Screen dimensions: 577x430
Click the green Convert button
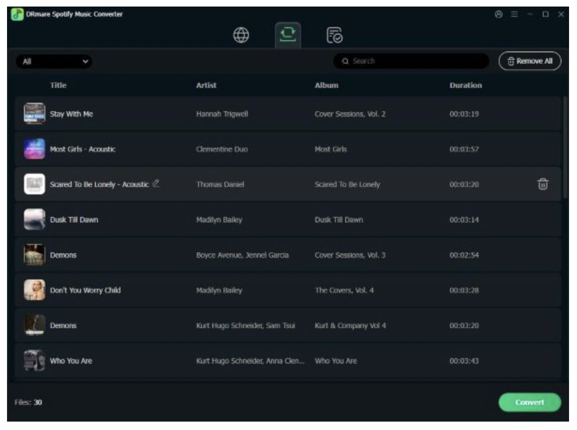530,402
